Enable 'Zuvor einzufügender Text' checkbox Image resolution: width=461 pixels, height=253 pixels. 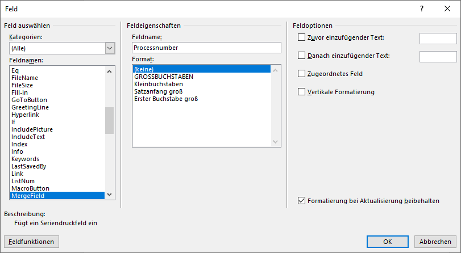tap(302, 37)
